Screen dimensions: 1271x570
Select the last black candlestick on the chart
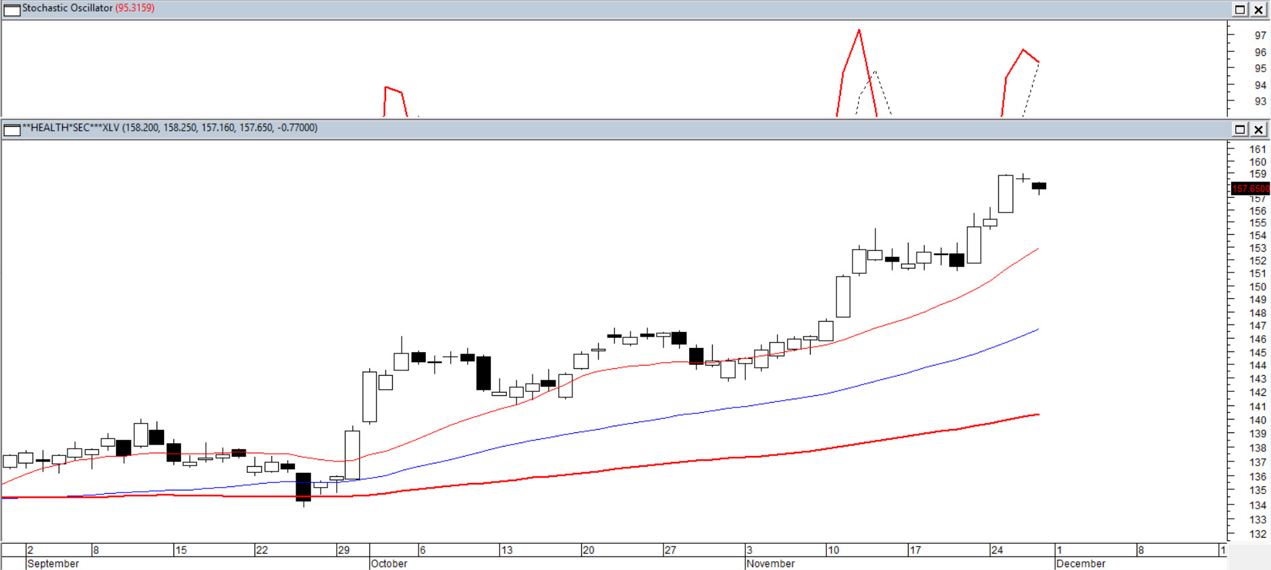pyautogui.click(x=1039, y=186)
